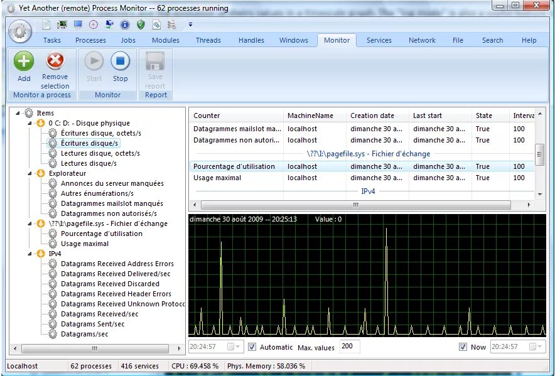Click the green Add plus icon
The image size is (555, 376).
click(x=24, y=62)
